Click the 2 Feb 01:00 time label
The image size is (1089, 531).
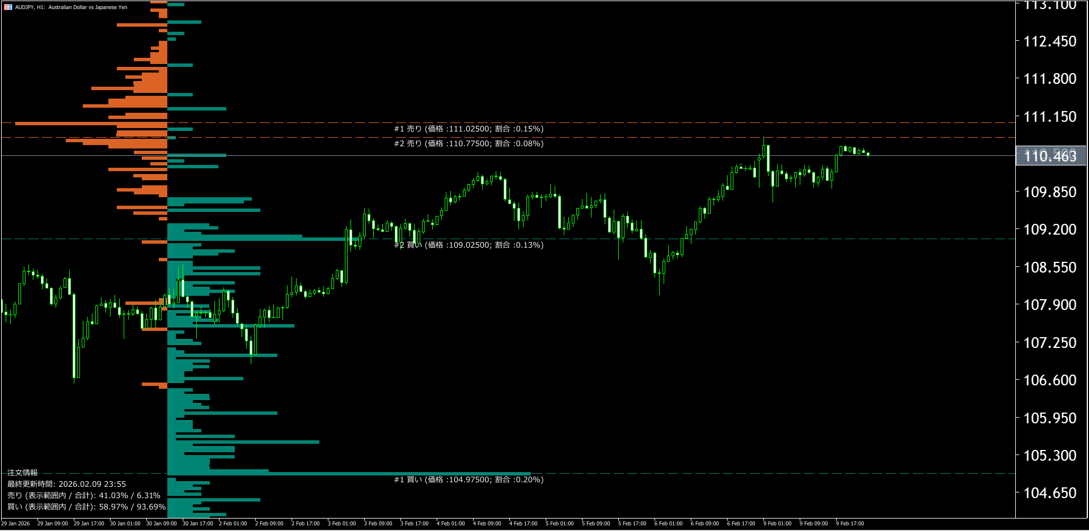pyautogui.click(x=233, y=524)
